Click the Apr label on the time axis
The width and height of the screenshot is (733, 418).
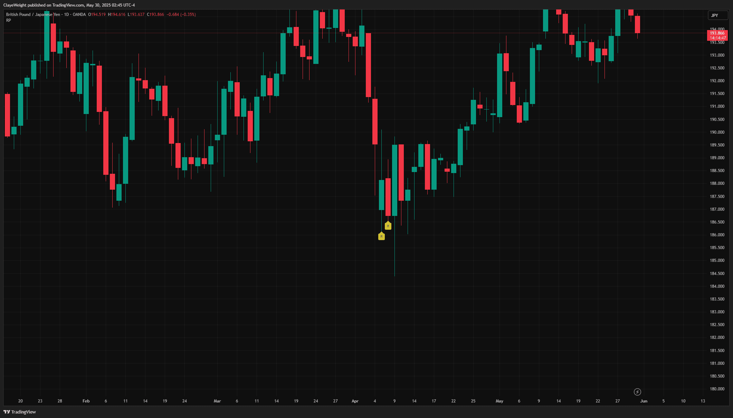coord(355,401)
